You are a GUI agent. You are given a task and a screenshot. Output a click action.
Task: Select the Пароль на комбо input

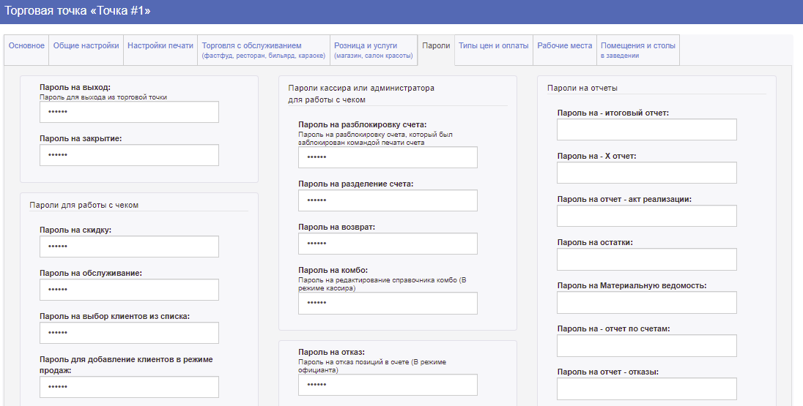tap(388, 303)
